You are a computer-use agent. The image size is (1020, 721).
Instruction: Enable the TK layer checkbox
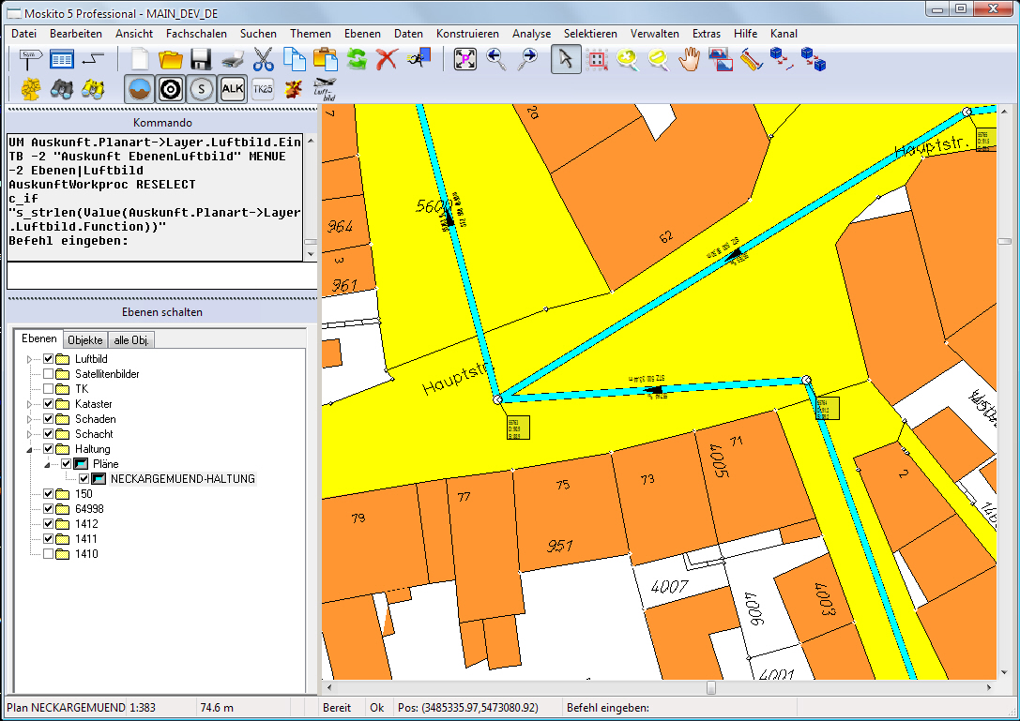[x=48, y=389]
